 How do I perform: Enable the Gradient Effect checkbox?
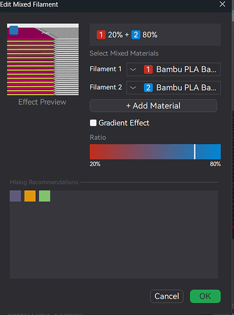pyautogui.click(x=93, y=123)
